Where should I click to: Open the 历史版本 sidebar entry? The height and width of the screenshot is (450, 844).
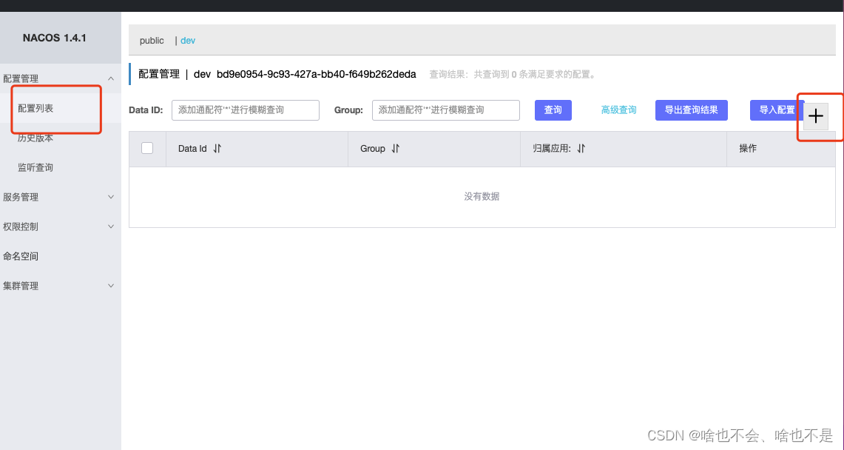(x=35, y=137)
